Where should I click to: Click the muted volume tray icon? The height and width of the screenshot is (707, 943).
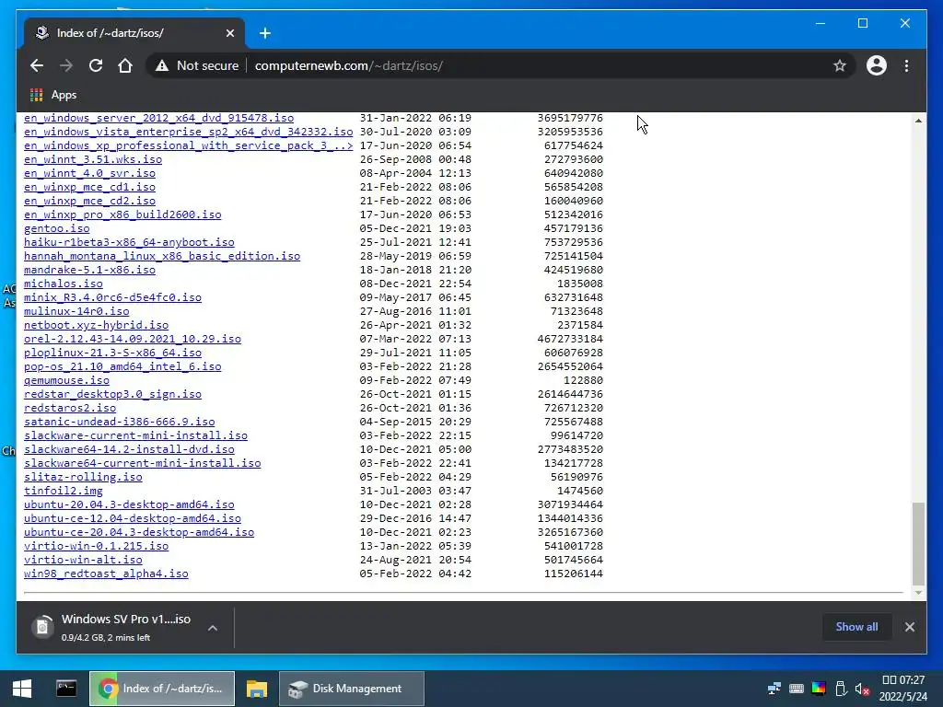[x=862, y=689]
